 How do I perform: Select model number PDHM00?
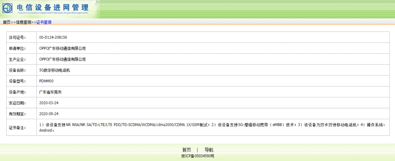pyautogui.click(x=47, y=81)
